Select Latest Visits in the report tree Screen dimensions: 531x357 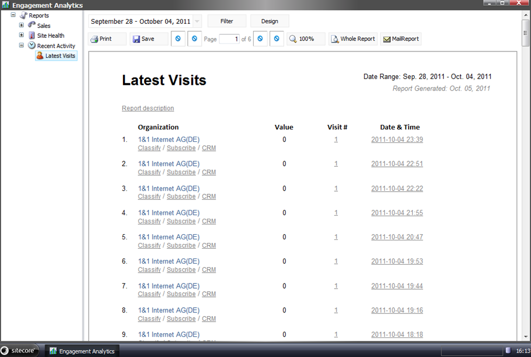click(x=60, y=55)
